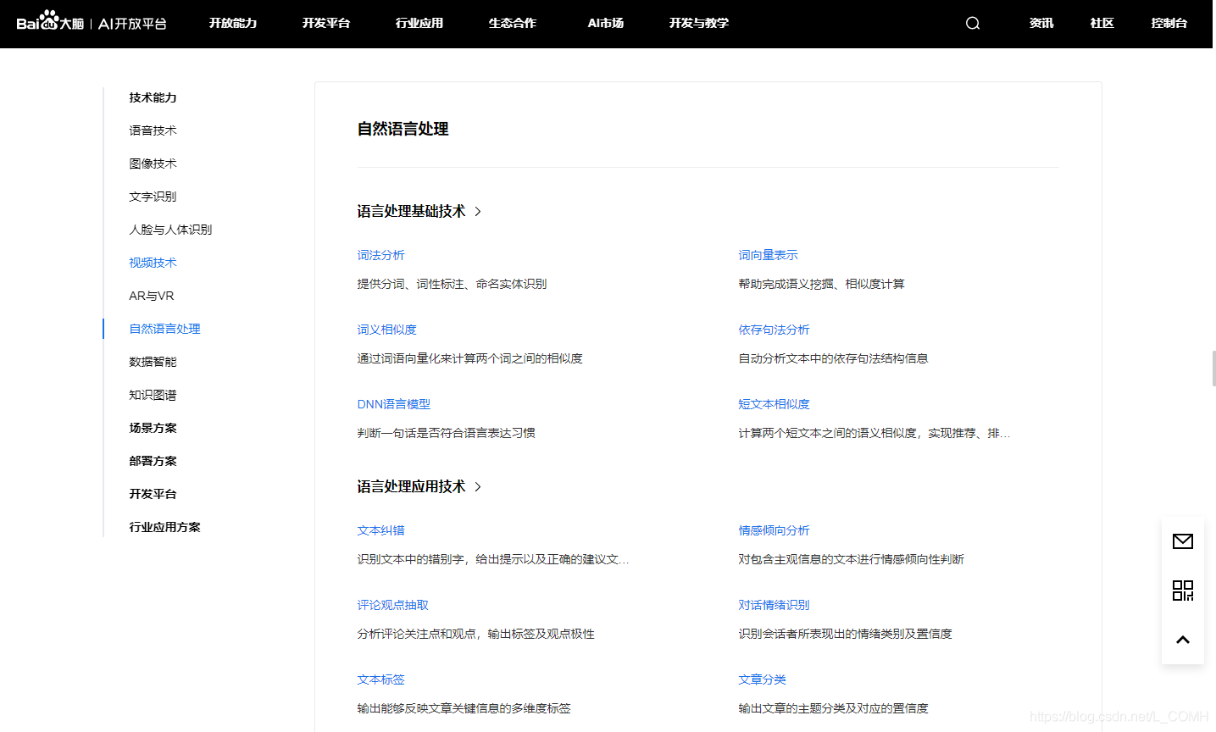
Task: Open the AI市场 menu
Action: pyautogui.click(x=606, y=23)
